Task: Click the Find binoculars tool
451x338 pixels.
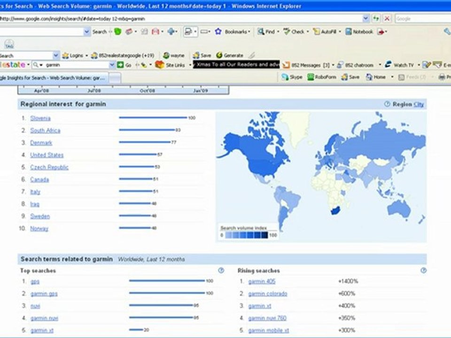Action: 268,31
